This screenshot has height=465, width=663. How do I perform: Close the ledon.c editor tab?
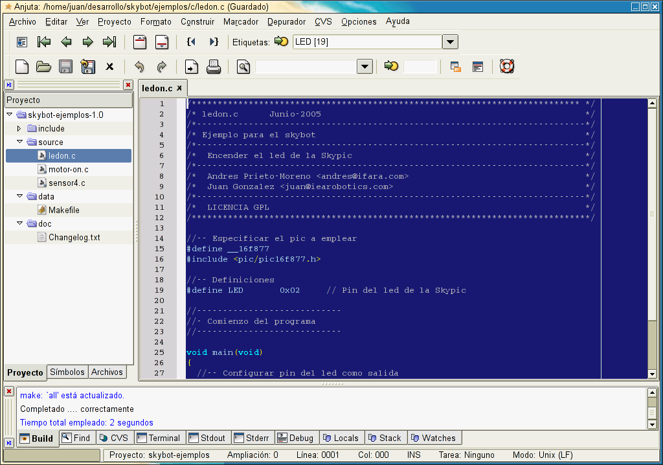click(x=179, y=87)
